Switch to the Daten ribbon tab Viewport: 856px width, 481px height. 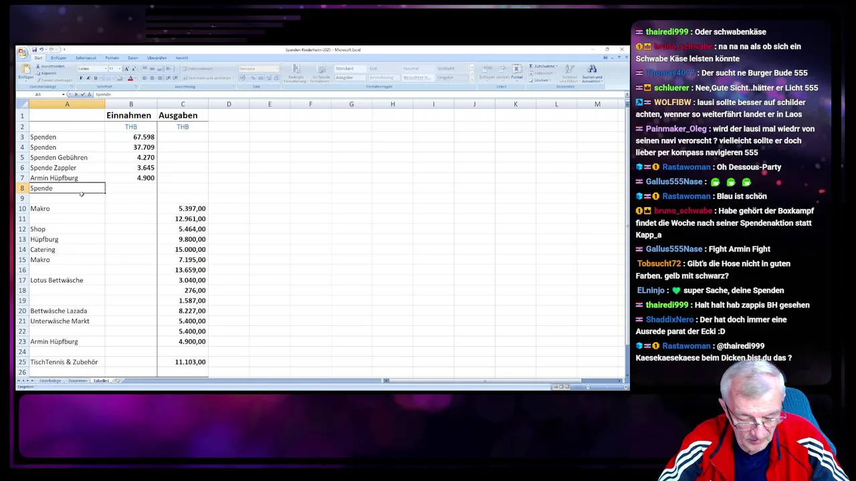132,58
